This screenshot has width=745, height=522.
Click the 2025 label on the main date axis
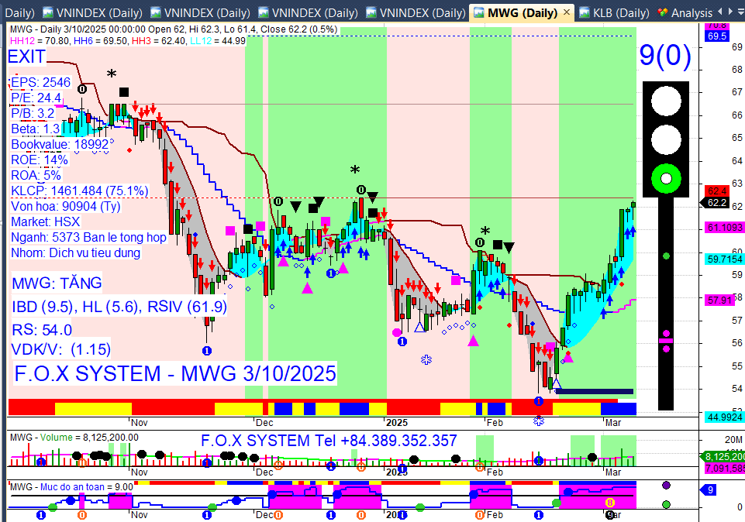pos(397,423)
